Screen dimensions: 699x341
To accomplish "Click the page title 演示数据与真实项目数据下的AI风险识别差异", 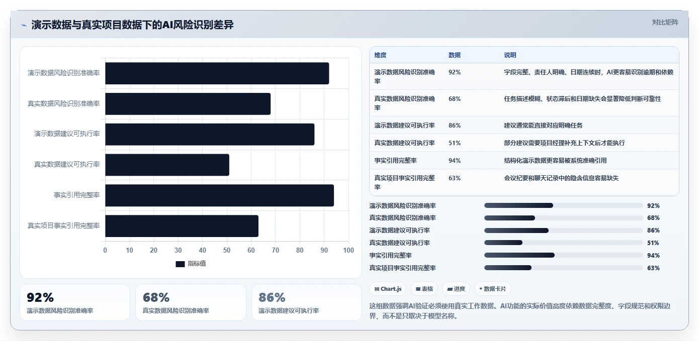I will coord(132,25).
